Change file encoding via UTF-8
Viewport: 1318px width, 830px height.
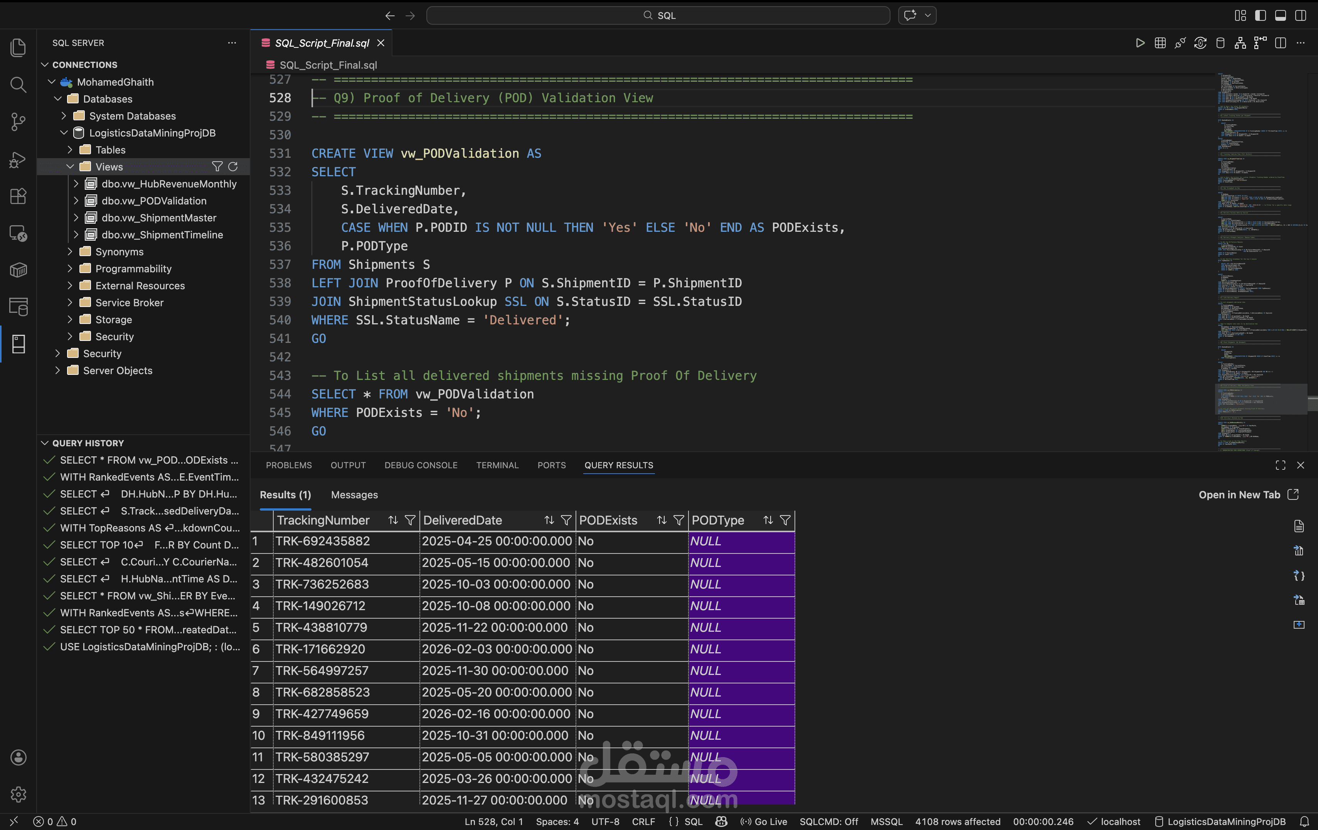605,821
